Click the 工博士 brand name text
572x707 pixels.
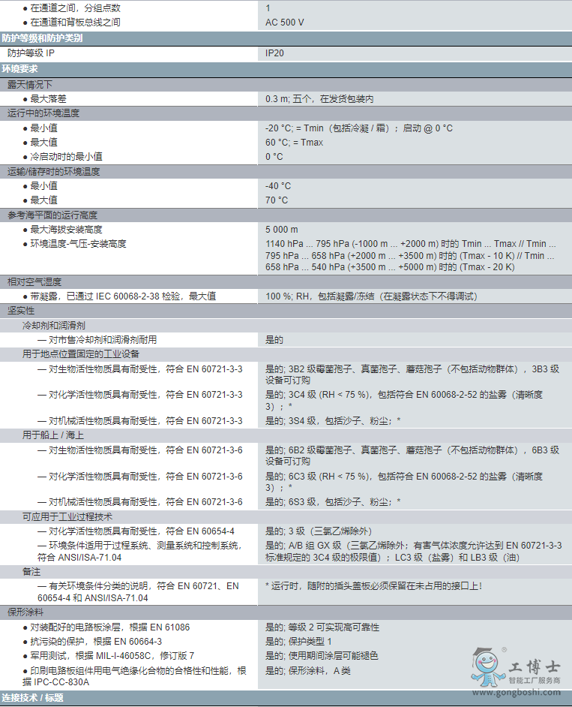click(x=534, y=666)
